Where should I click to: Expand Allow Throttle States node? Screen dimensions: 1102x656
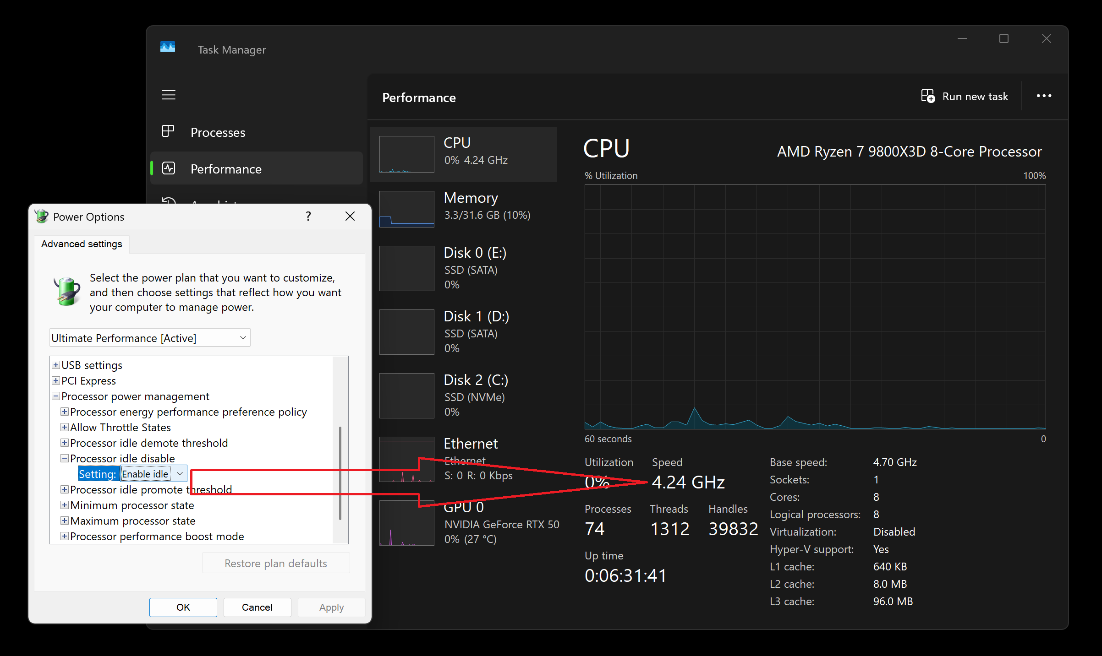65,427
